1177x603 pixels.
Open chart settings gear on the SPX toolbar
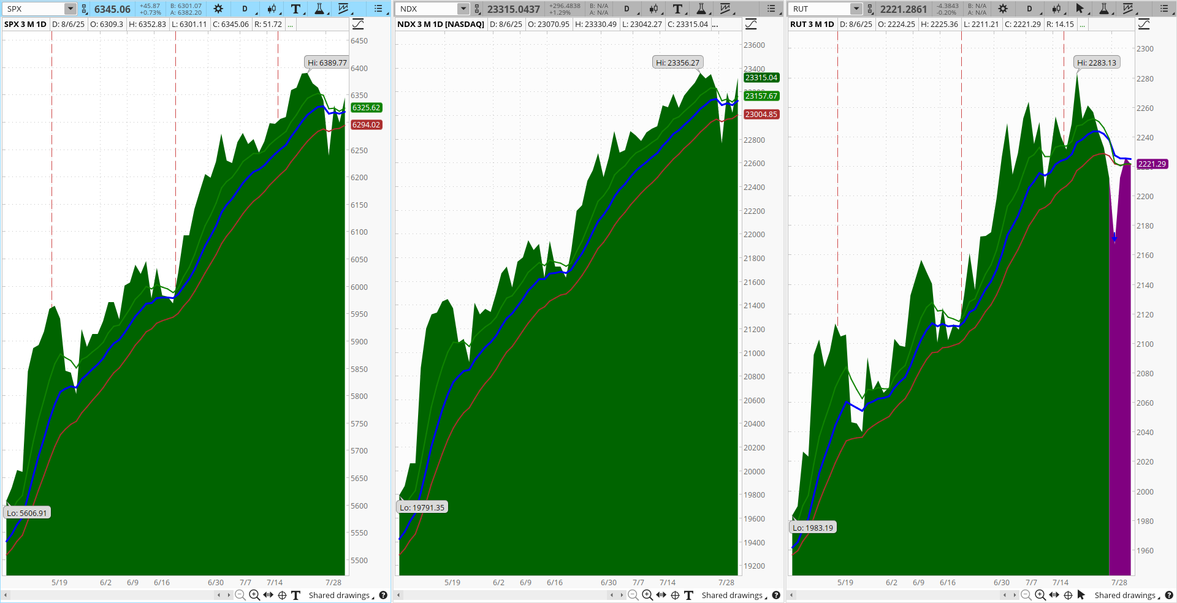coord(218,9)
